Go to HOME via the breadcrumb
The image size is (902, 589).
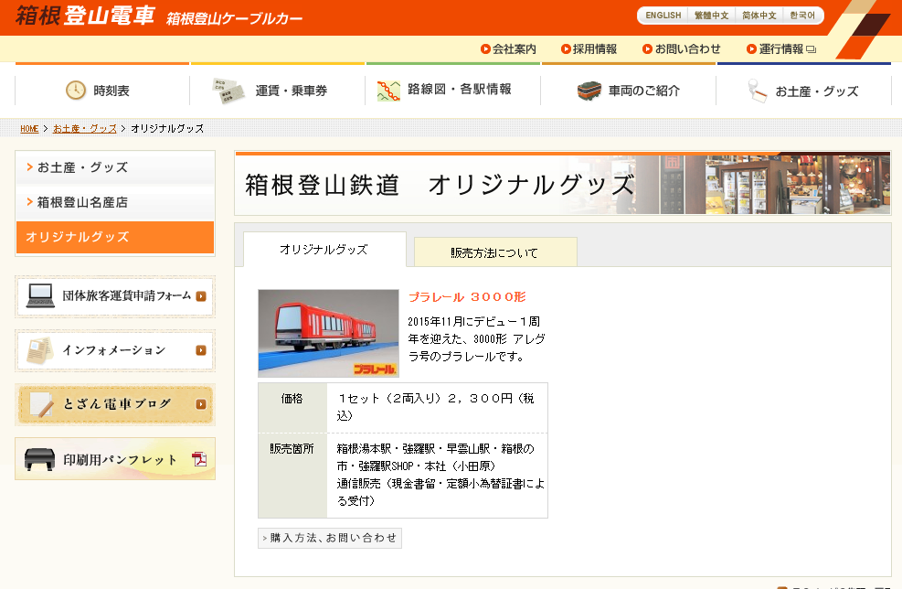[29, 129]
